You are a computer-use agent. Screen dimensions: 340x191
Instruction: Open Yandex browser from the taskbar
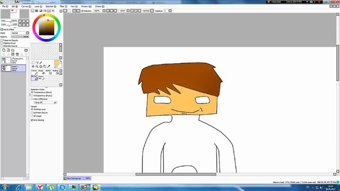tap(40, 187)
